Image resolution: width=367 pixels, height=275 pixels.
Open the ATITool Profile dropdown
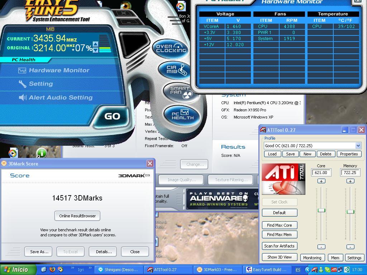pos(358,146)
